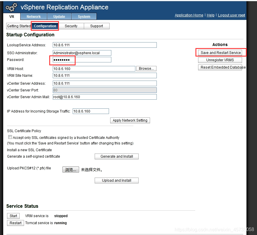Click Reset Embedded Database button
This screenshot has width=257, height=235.
coord(220,67)
